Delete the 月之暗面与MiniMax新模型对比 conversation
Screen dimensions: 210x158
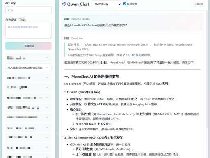pos(47,67)
